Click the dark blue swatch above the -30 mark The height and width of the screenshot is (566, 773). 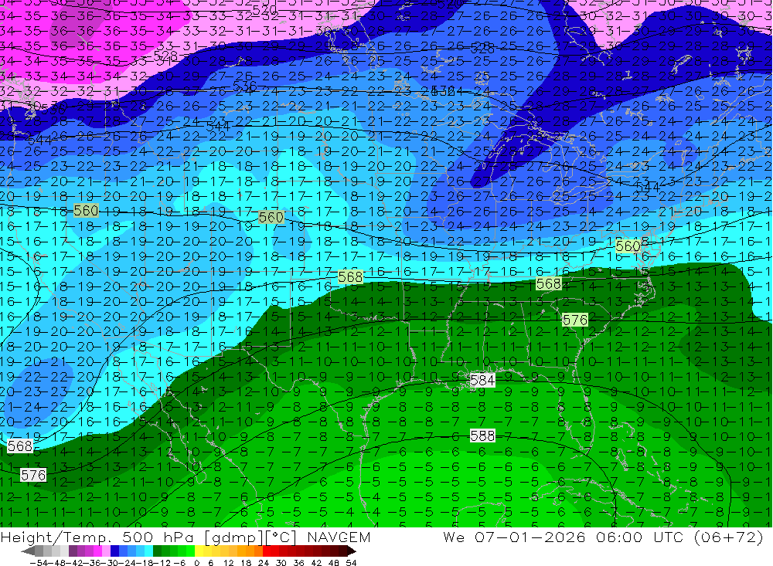click(x=114, y=551)
